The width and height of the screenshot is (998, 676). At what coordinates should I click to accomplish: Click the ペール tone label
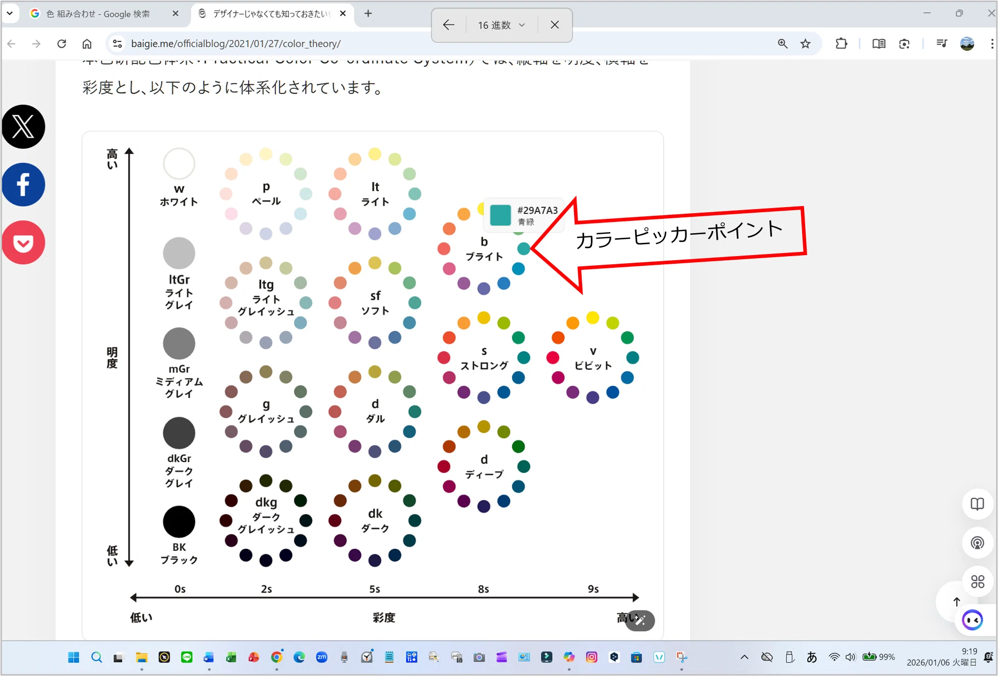(266, 201)
